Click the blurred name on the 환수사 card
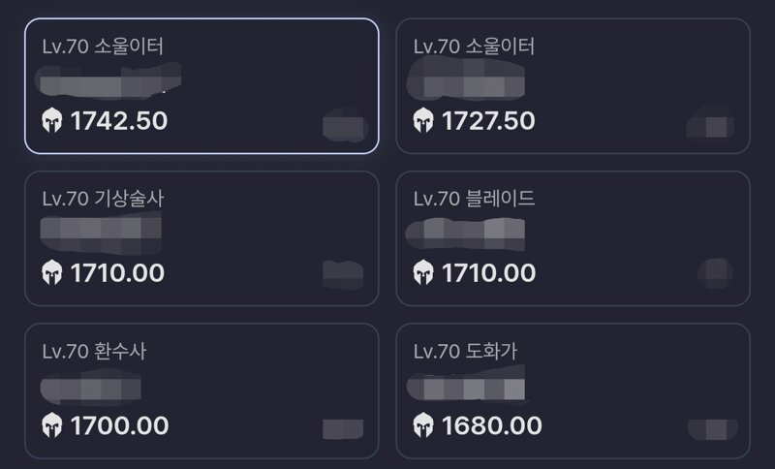The image size is (775, 469). coord(91,388)
